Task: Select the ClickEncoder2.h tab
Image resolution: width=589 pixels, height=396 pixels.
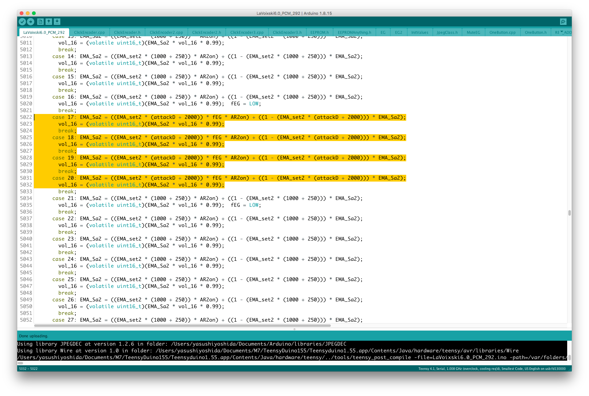Action: [x=206, y=32]
